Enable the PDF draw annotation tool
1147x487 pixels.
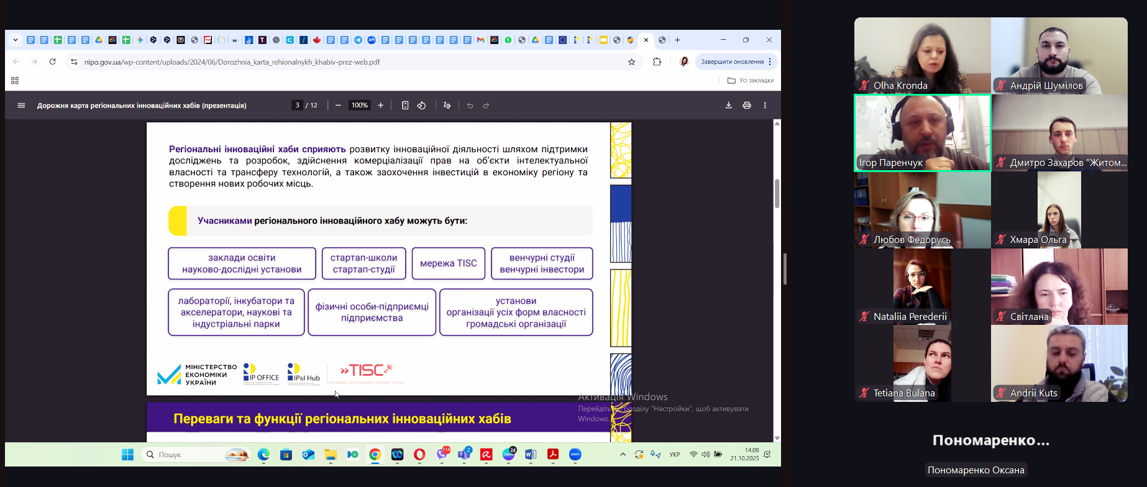[x=447, y=106]
